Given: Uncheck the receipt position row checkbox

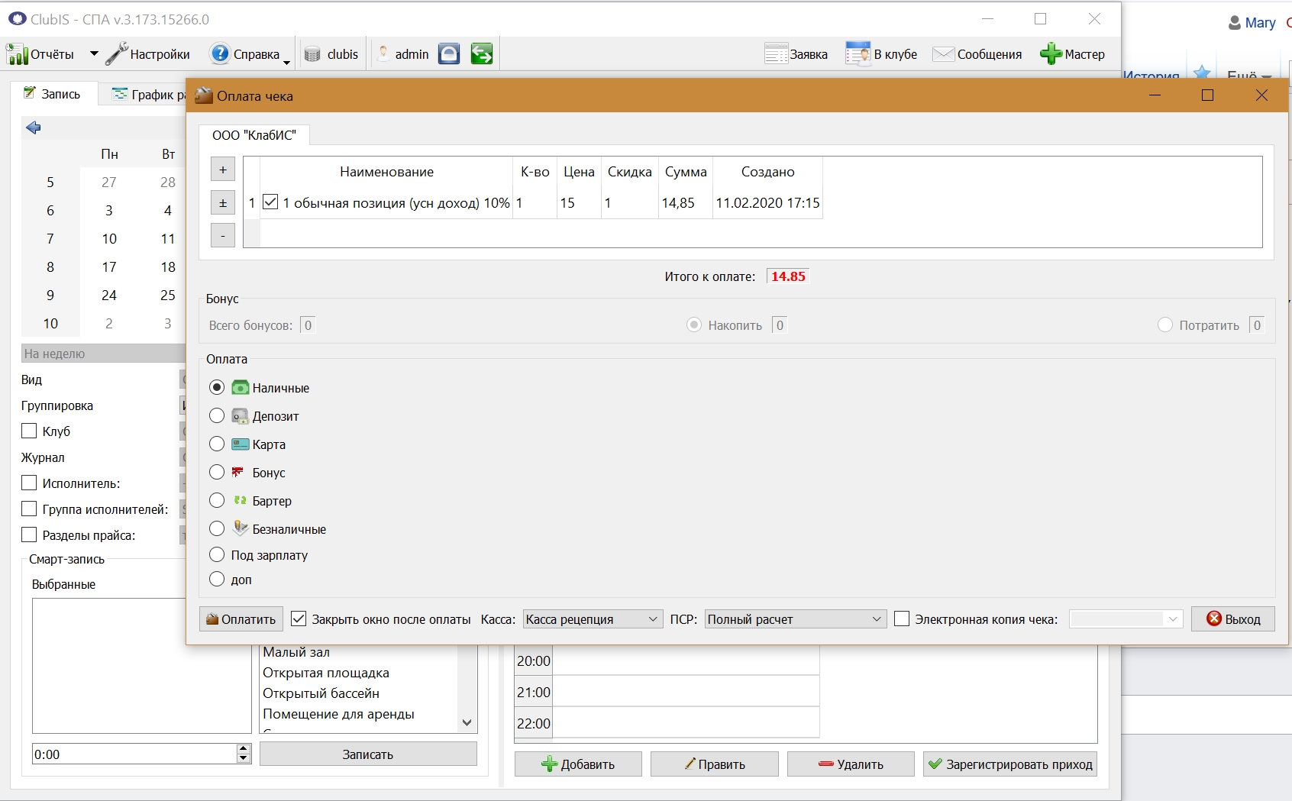Looking at the screenshot, I should [x=270, y=202].
